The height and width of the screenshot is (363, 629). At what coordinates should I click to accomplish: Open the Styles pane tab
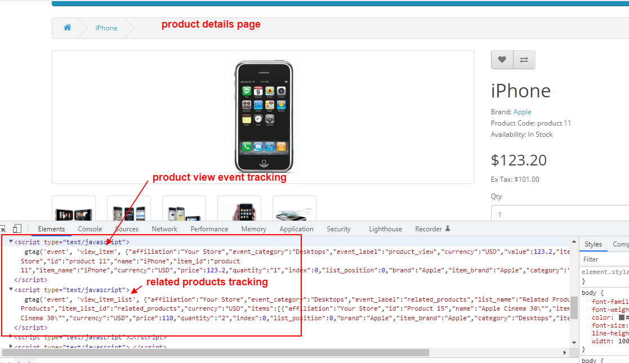pos(593,244)
